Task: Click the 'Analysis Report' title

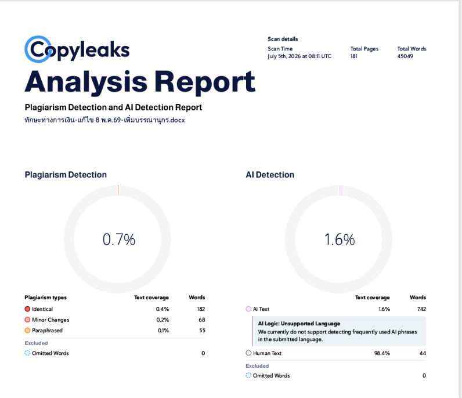Action: pos(140,83)
